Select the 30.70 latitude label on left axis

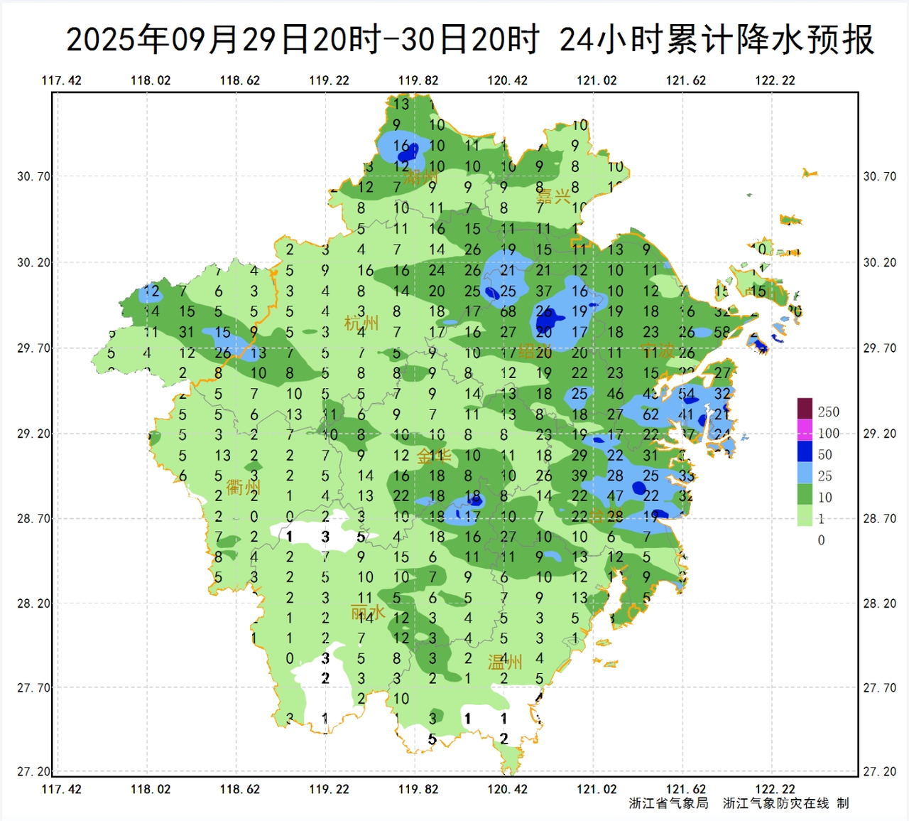coord(33,176)
